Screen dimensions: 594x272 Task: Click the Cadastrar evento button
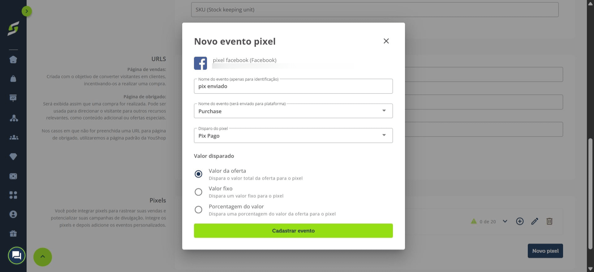pyautogui.click(x=293, y=231)
